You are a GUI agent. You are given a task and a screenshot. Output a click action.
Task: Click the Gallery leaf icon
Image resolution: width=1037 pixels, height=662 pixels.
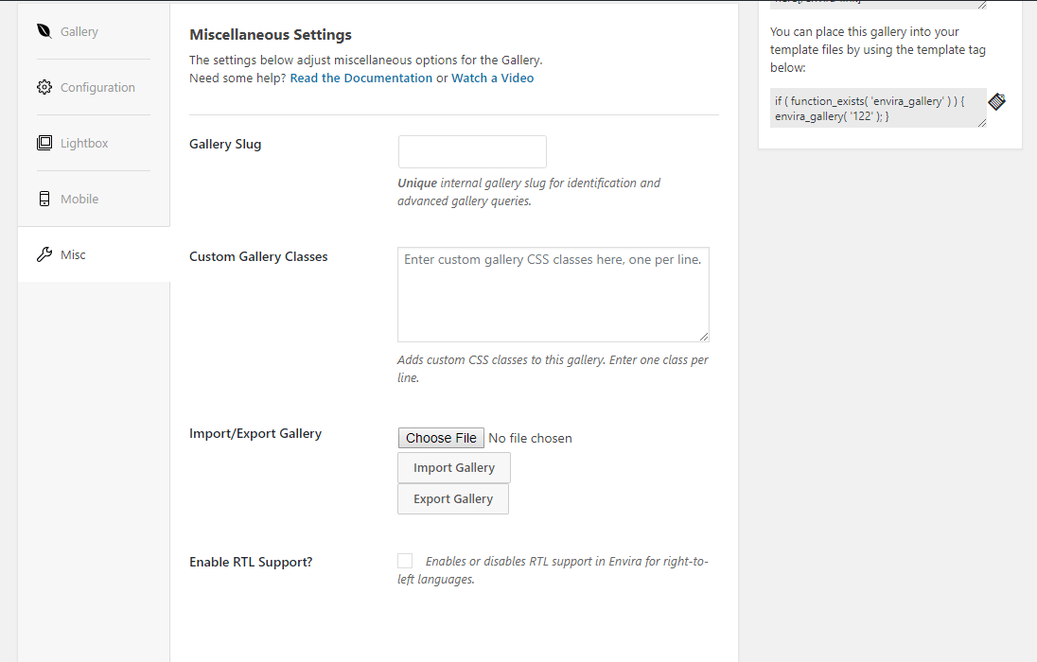pyautogui.click(x=44, y=31)
